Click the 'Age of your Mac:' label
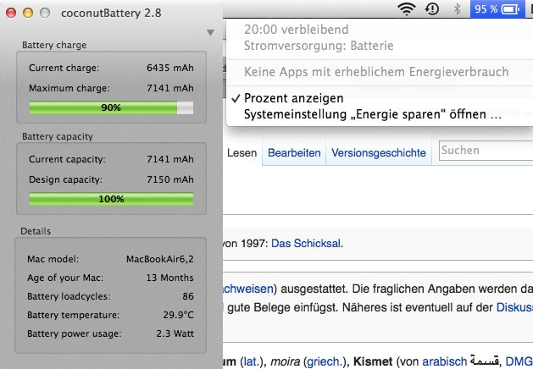This screenshot has width=533, height=369. 65,278
